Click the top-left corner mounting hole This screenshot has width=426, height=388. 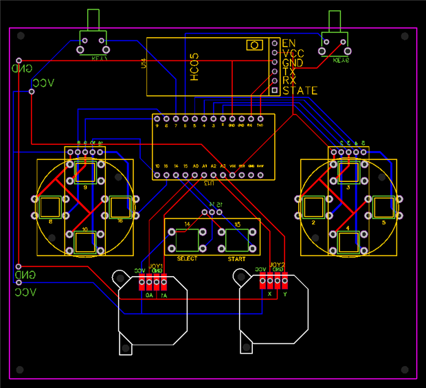point(21,36)
